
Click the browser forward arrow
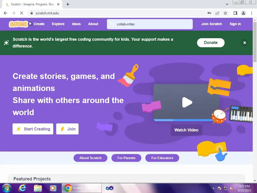pos(14,13)
